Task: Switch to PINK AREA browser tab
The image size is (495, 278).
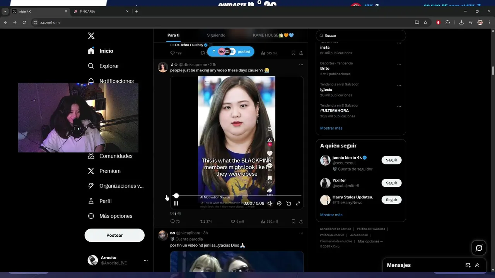Action: click(x=101, y=12)
